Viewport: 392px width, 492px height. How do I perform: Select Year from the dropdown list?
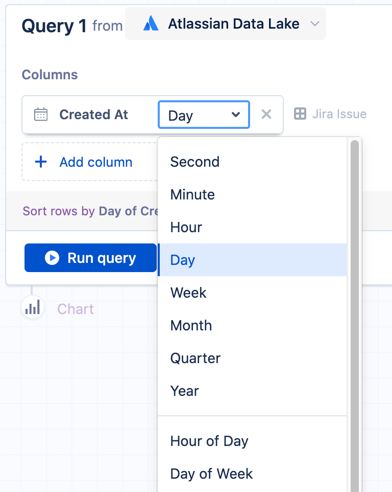pyautogui.click(x=252, y=391)
